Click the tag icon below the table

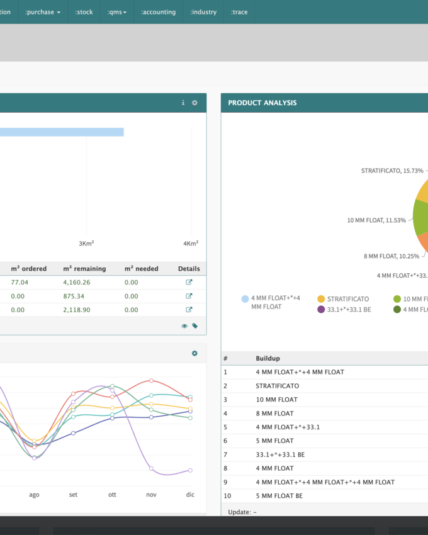(195, 326)
